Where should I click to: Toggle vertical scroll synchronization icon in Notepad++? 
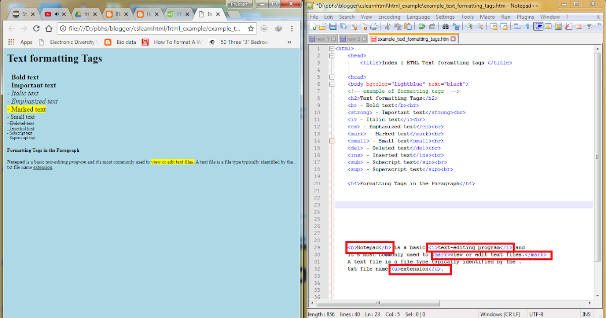(493, 26)
